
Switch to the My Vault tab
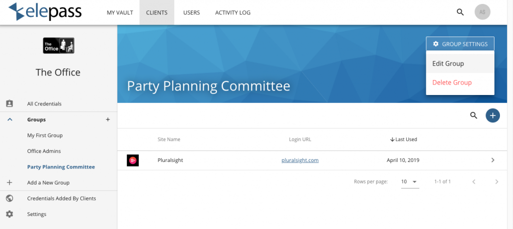120,12
